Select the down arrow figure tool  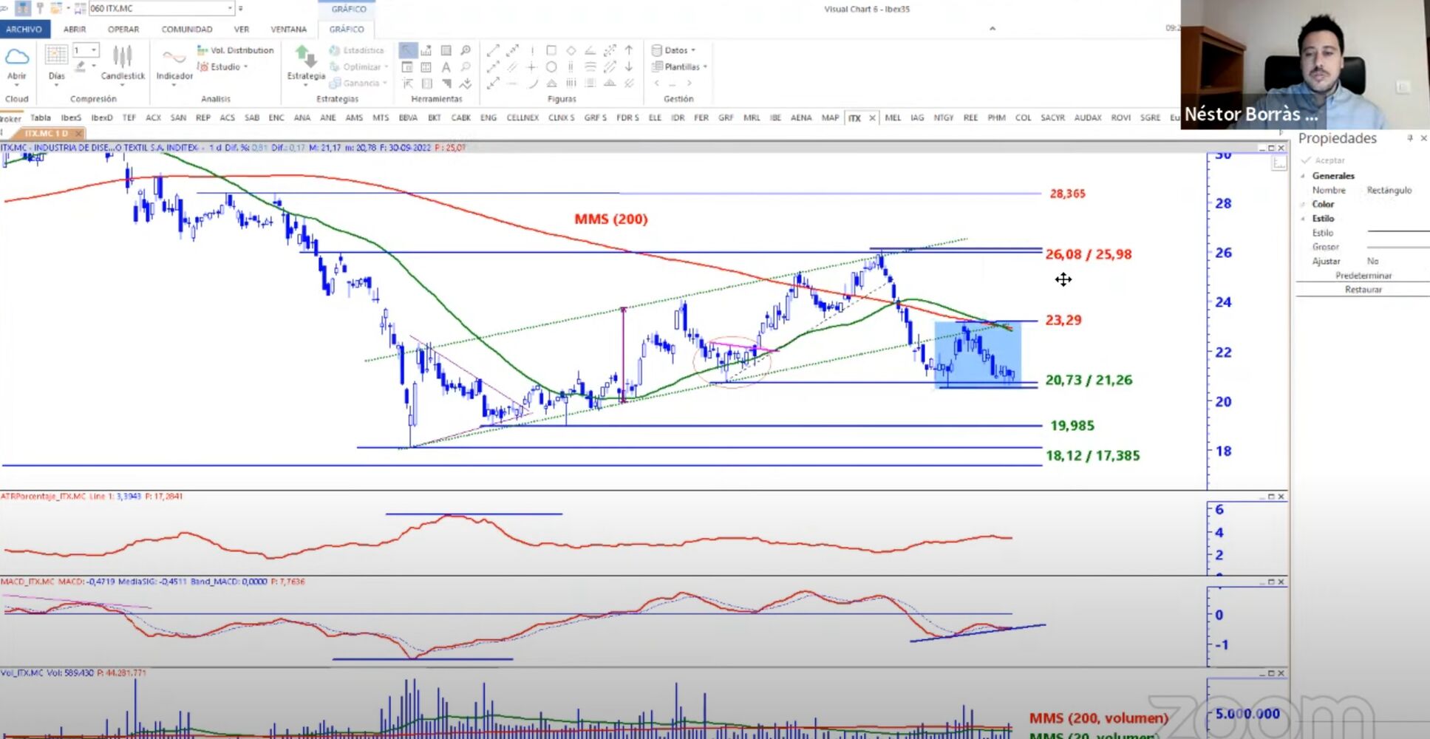coord(629,67)
